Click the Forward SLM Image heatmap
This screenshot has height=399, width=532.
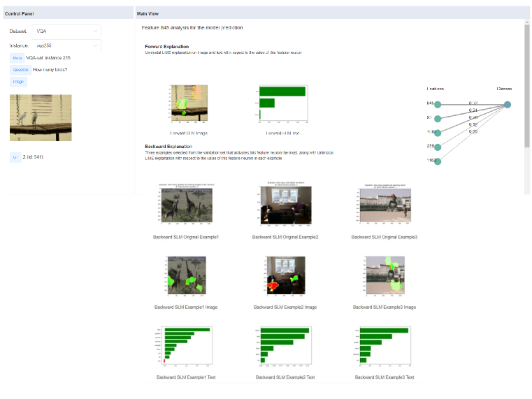(x=188, y=103)
